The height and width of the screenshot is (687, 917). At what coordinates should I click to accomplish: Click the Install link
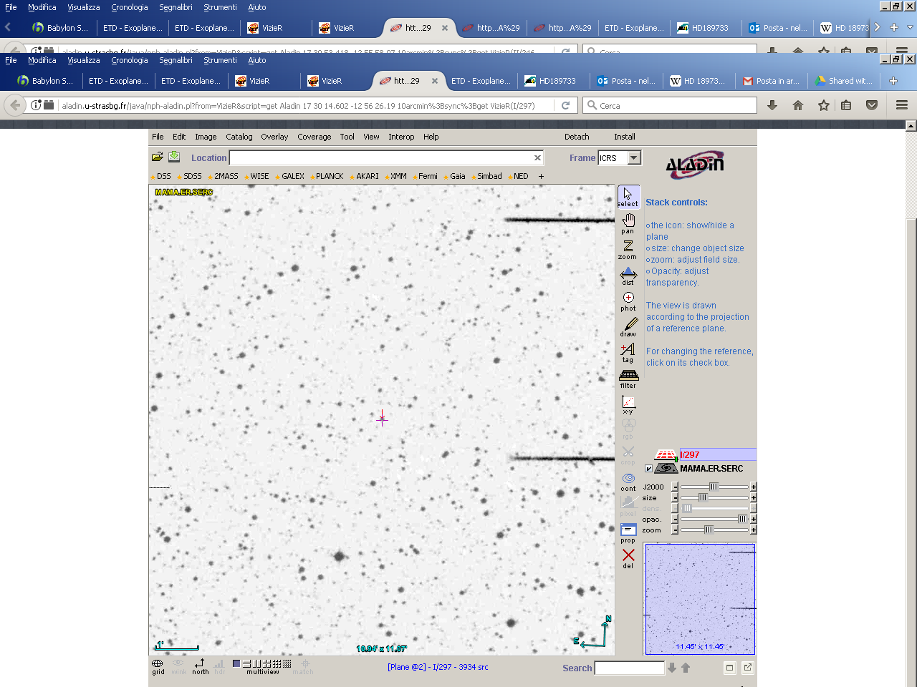(x=624, y=137)
